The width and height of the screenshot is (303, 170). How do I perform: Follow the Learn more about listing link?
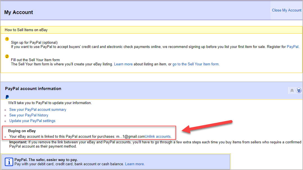(x=123, y=64)
